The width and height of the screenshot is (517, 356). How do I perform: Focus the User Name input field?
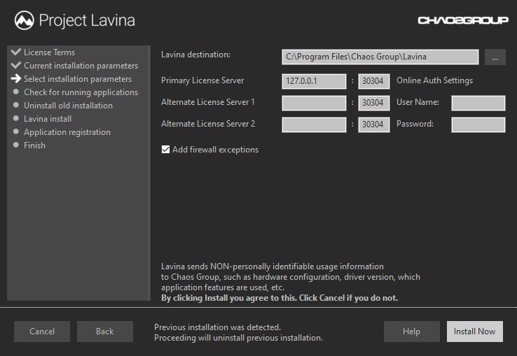pos(478,103)
